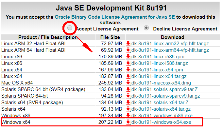The image size is (223, 131).
Task: Select Decline License Agreement radio button
Action: 147,28
